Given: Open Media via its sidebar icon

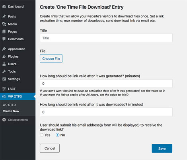Looking at the screenshot, I should pyautogui.click(x=4, y=24).
